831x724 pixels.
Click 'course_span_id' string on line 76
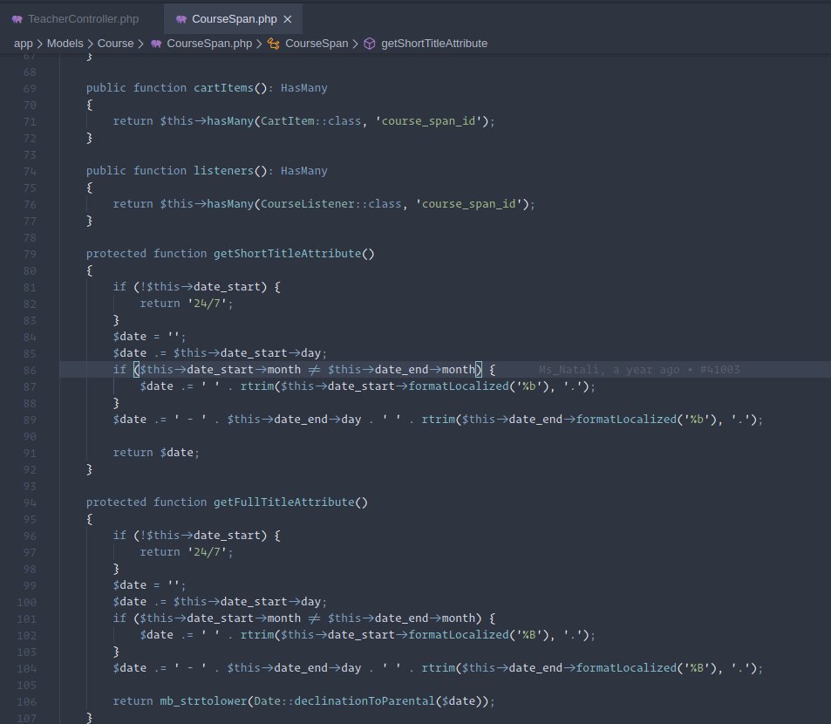(468, 204)
